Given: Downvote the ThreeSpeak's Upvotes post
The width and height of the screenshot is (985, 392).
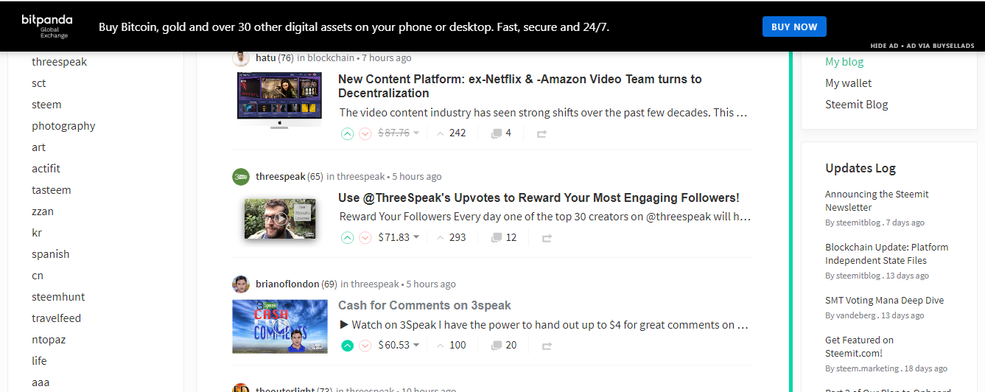Looking at the screenshot, I should [x=365, y=237].
